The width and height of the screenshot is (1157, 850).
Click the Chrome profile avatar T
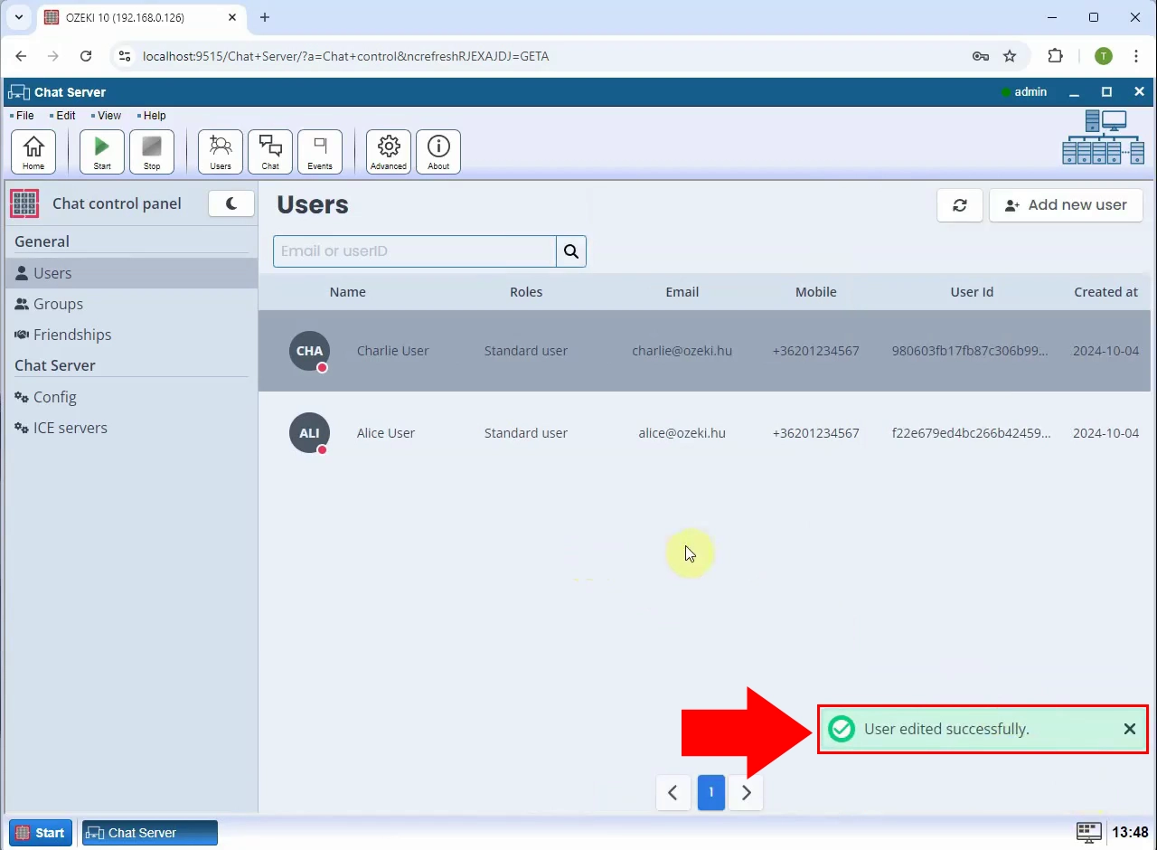pyautogui.click(x=1104, y=56)
